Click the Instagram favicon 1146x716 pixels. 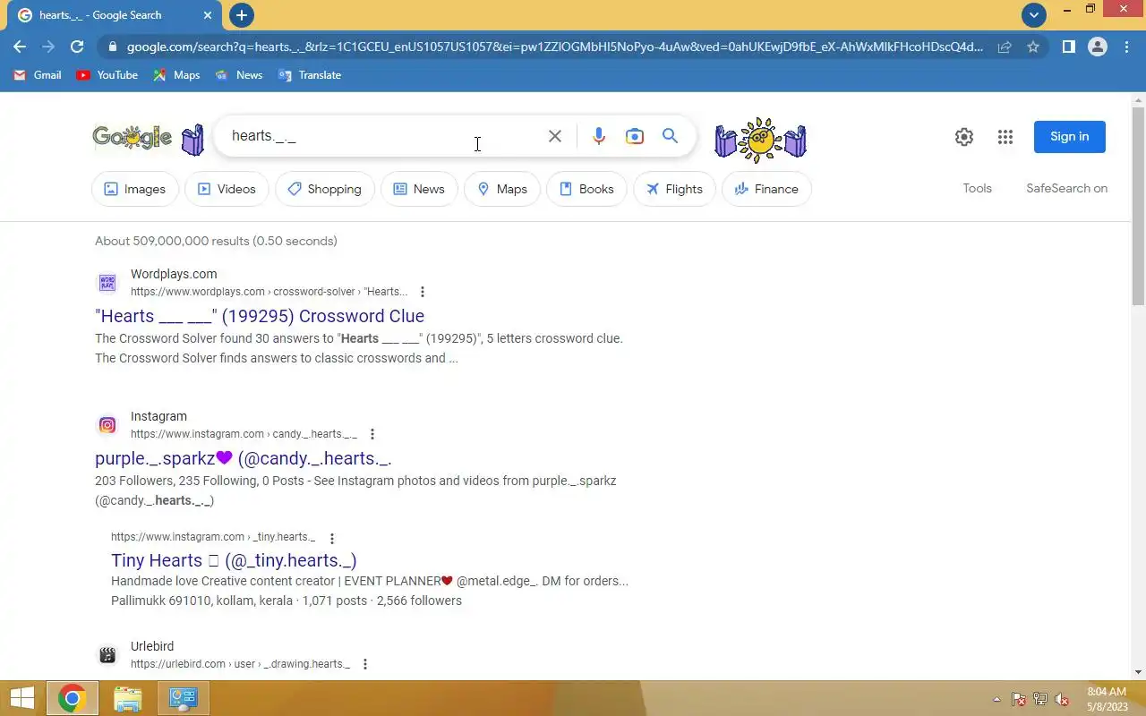[x=107, y=425]
